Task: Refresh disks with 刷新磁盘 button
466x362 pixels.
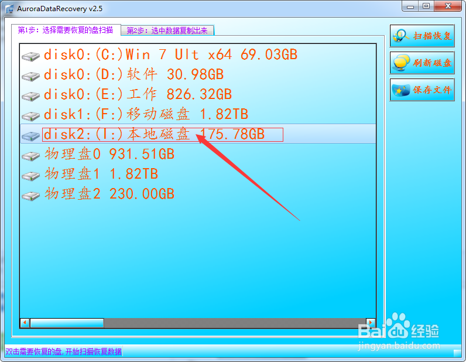Action: 422,63
